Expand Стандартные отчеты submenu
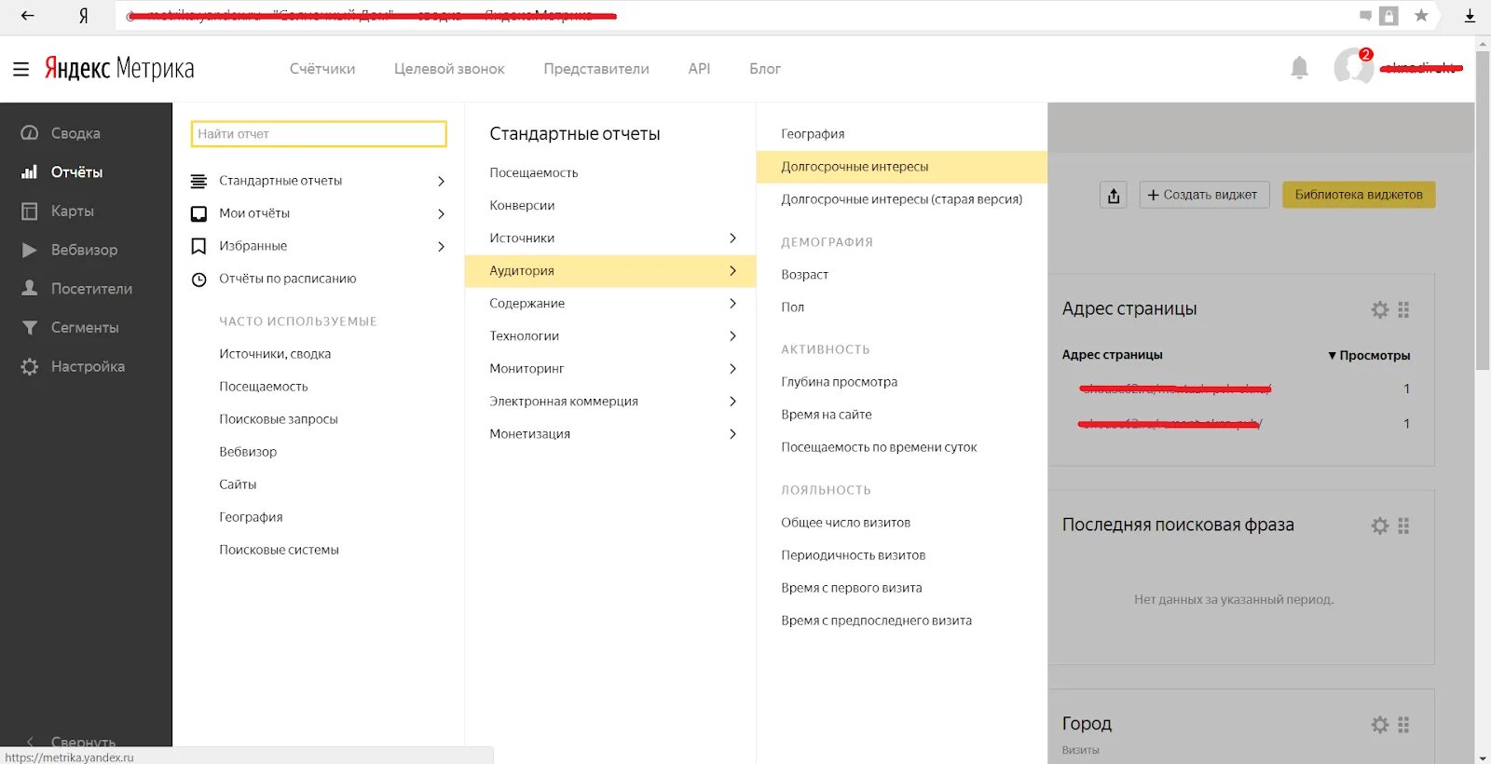The width and height of the screenshot is (1491, 764). [x=317, y=181]
